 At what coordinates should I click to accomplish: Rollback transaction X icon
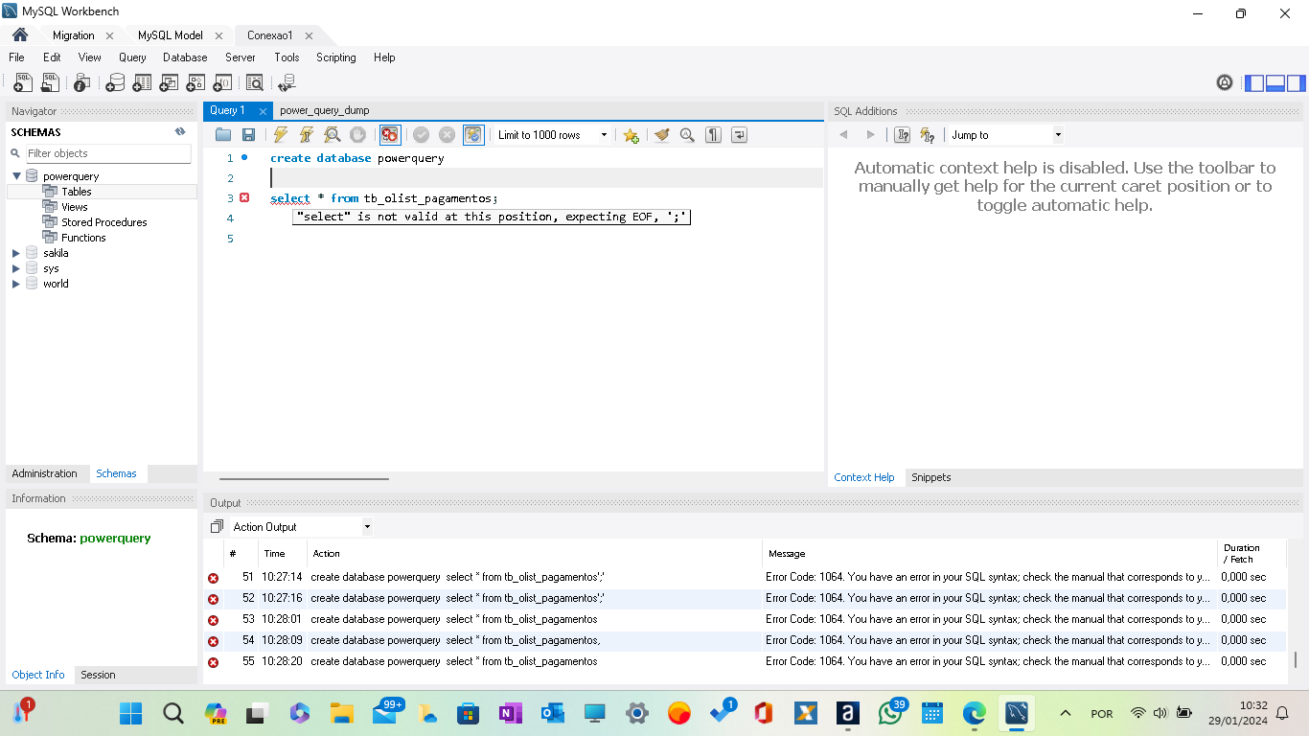click(447, 135)
